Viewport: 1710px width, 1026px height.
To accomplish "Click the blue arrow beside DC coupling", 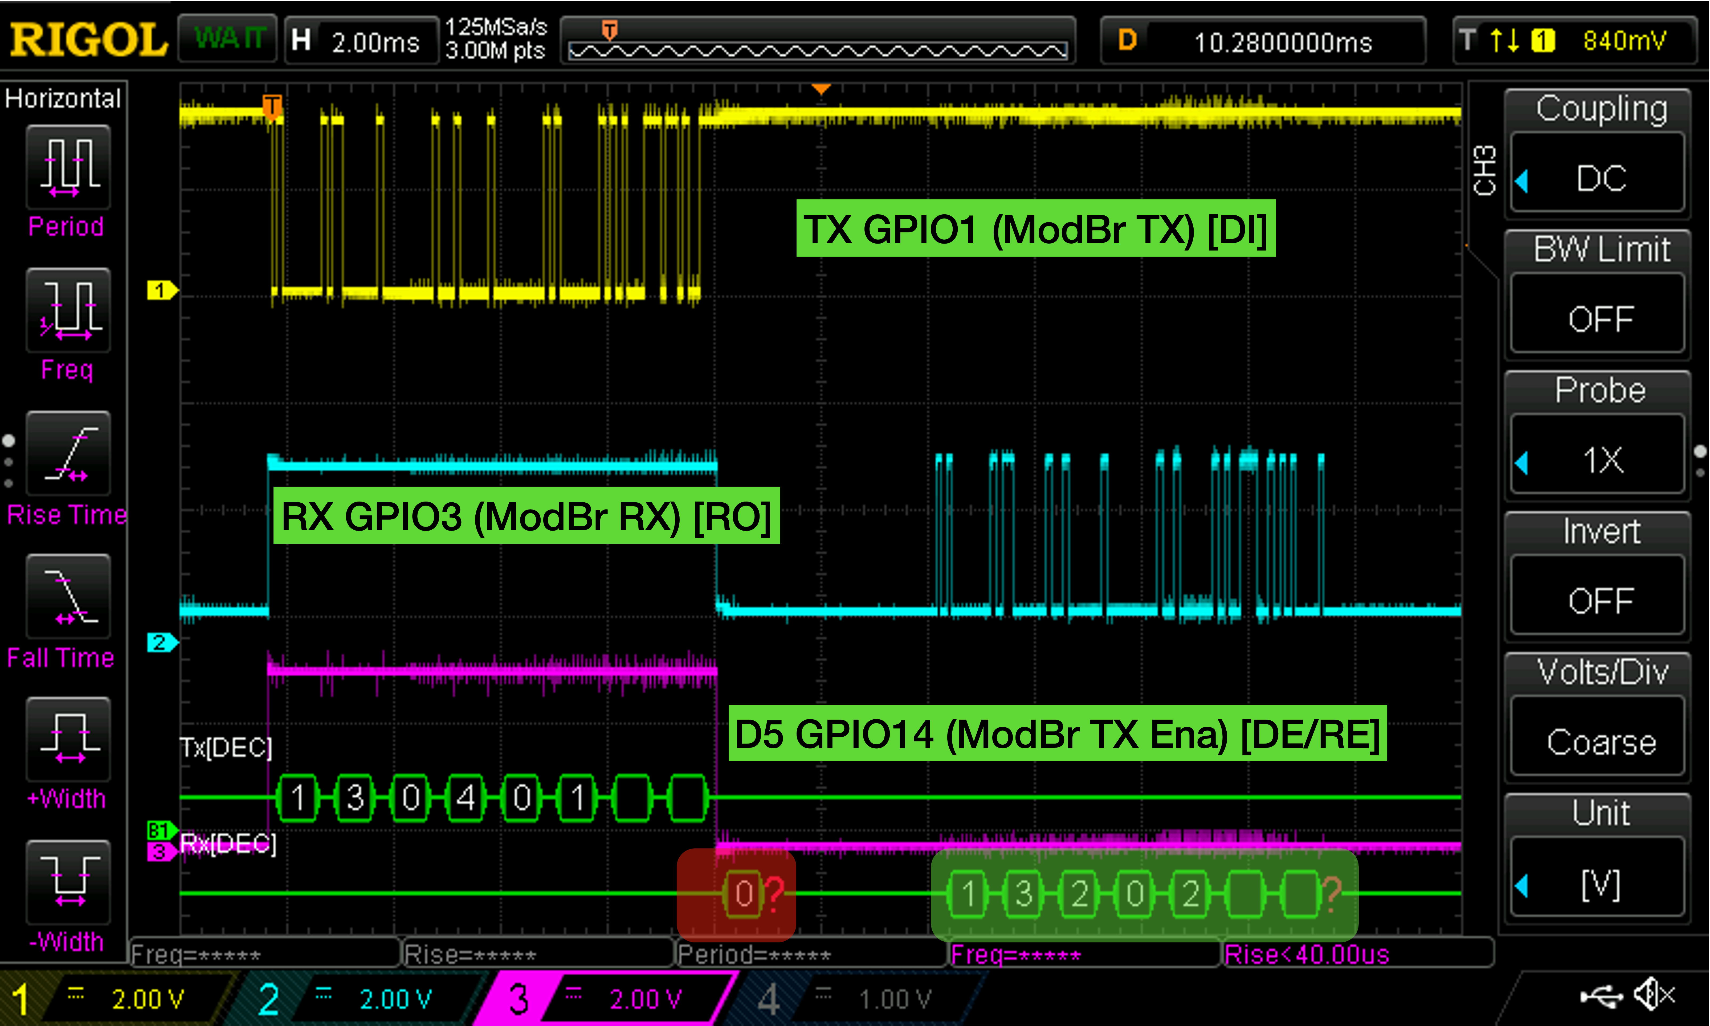I will [1521, 181].
